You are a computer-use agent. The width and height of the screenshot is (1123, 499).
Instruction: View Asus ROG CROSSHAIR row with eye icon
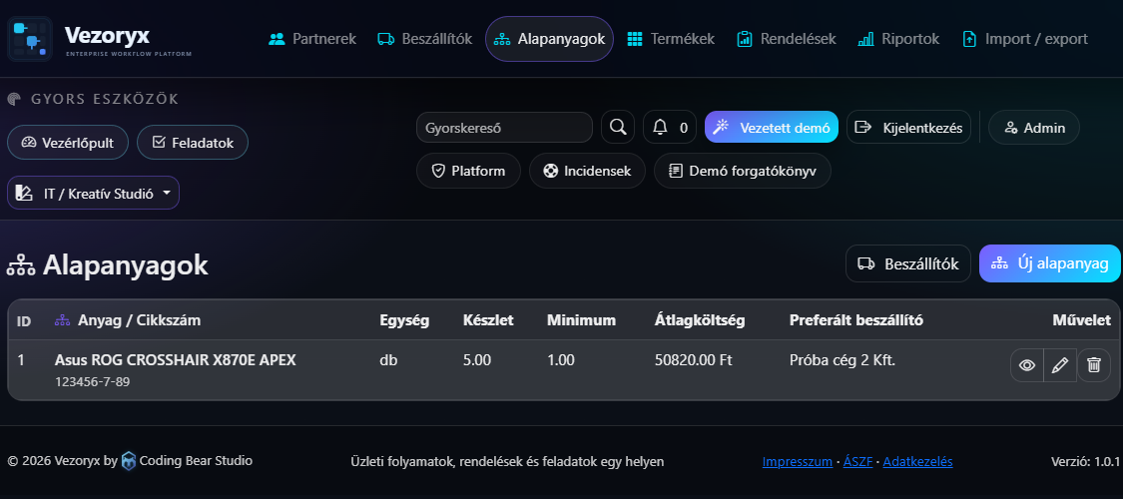1027,365
